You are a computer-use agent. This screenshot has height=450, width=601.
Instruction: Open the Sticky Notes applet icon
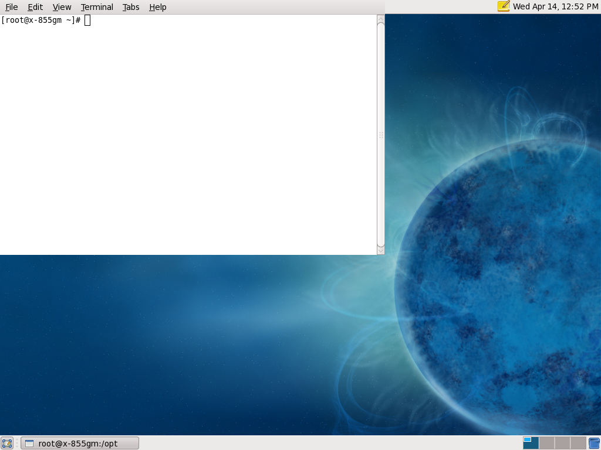[503, 6]
